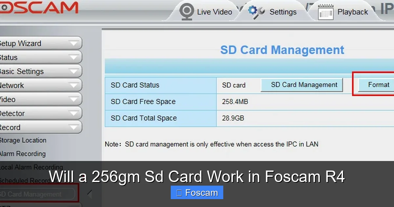Open the Video section dropdown
The height and width of the screenshot is (207, 394).
tap(39, 99)
